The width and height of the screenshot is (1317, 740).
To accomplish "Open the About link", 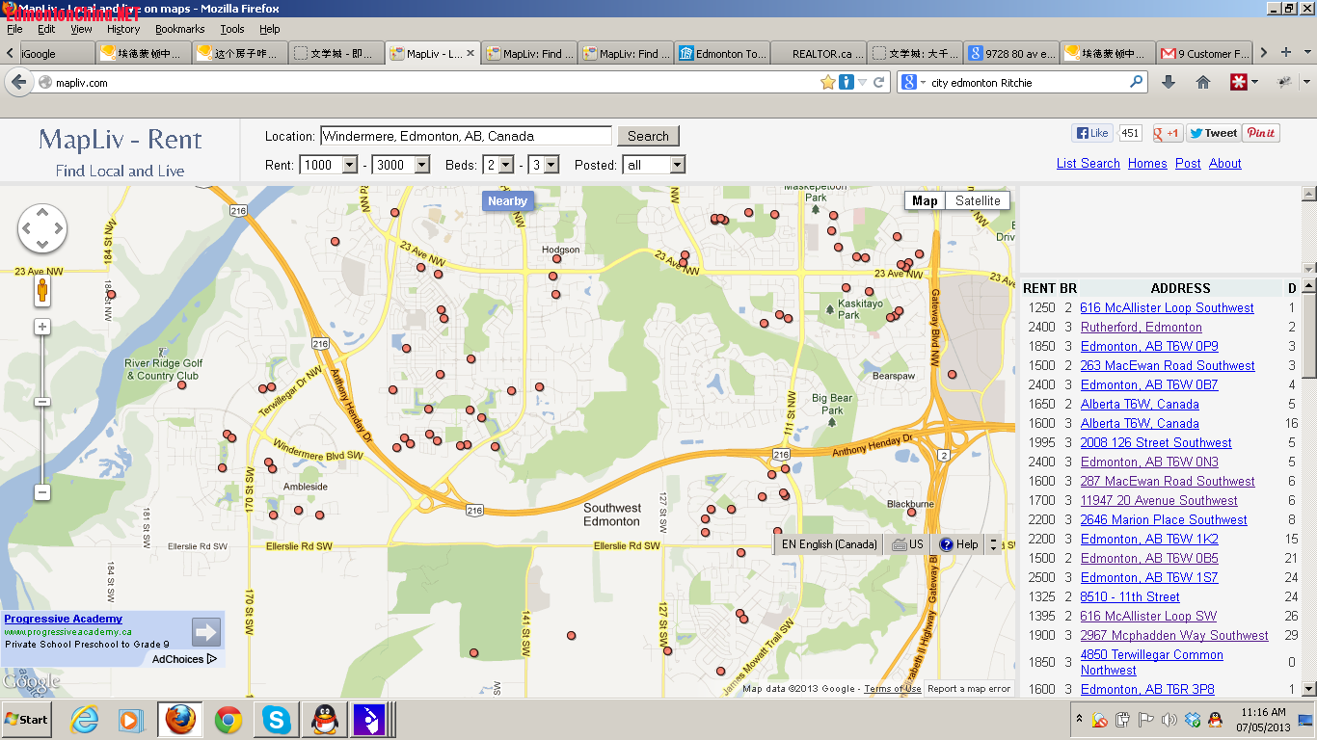I will (1224, 164).
